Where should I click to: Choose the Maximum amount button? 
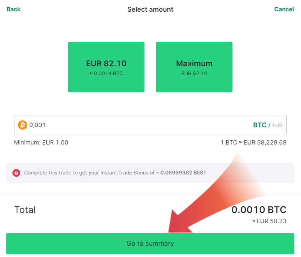click(x=194, y=67)
